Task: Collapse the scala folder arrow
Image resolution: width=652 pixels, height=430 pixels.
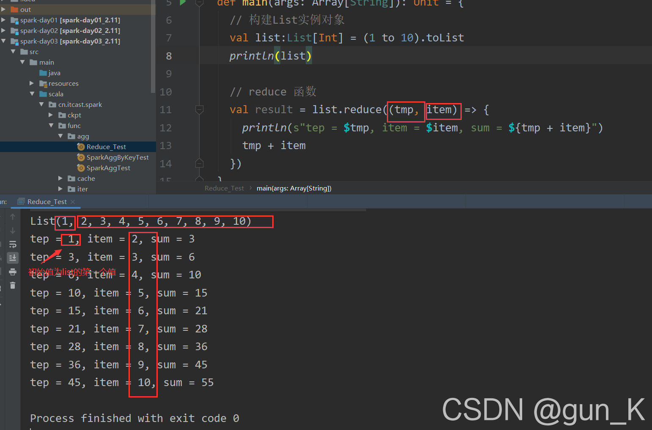Action: (x=32, y=94)
